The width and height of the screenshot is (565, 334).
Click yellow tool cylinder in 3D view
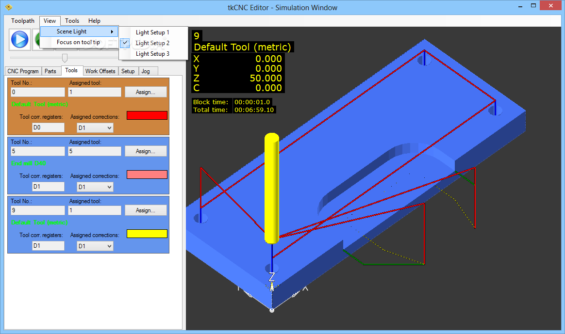[272, 188]
